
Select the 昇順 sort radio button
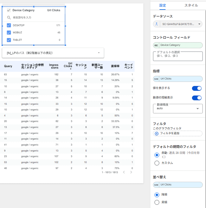pos(157,202)
